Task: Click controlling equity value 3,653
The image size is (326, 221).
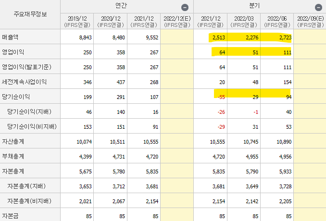Action: [86, 186]
